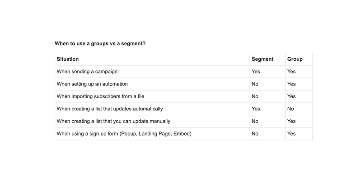Click Group value Yes for sign-up form row
The width and height of the screenshot is (361, 186).
291,134
